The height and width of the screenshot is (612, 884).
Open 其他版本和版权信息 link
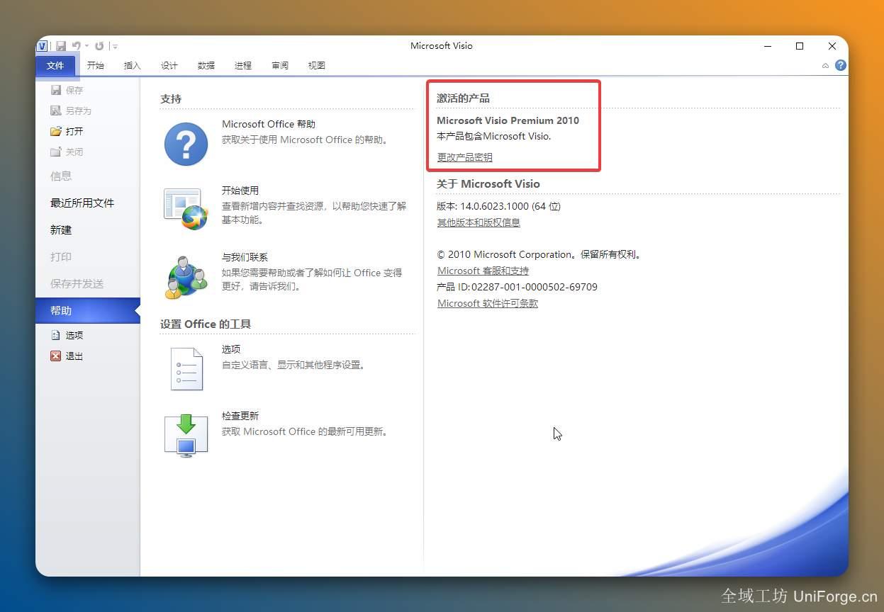(x=479, y=222)
